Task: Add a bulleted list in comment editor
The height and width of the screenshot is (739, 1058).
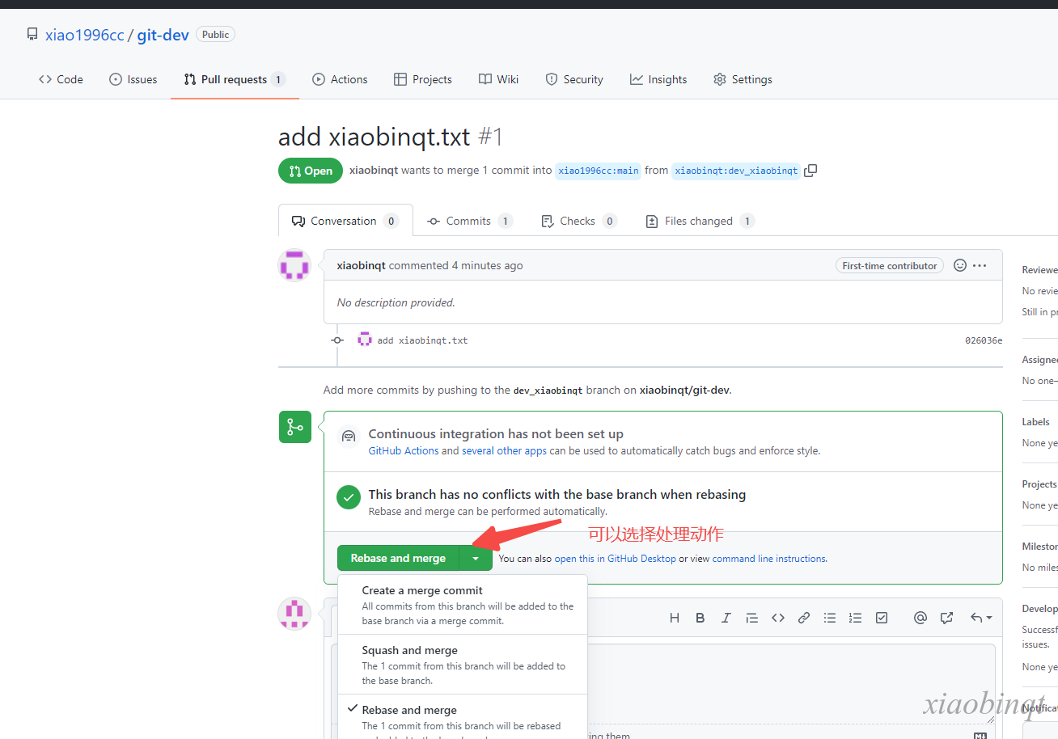Action: tap(830, 618)
